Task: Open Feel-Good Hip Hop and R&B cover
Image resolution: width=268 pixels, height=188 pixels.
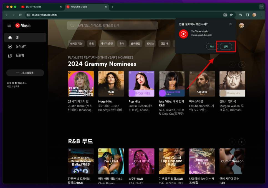Action: coord(172,161)
